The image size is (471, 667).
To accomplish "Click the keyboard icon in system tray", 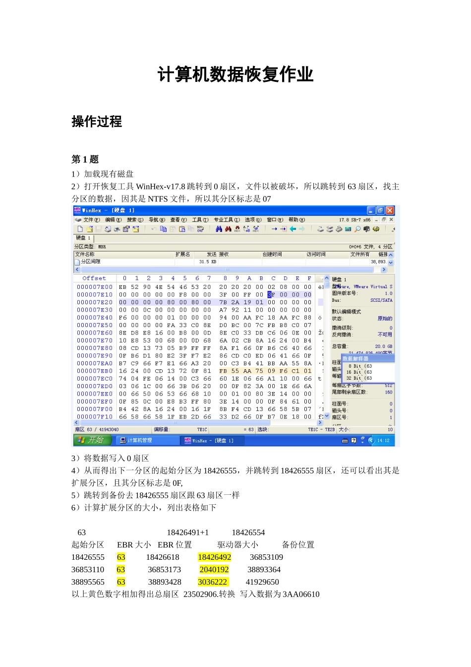I will (x=345, y=440).
